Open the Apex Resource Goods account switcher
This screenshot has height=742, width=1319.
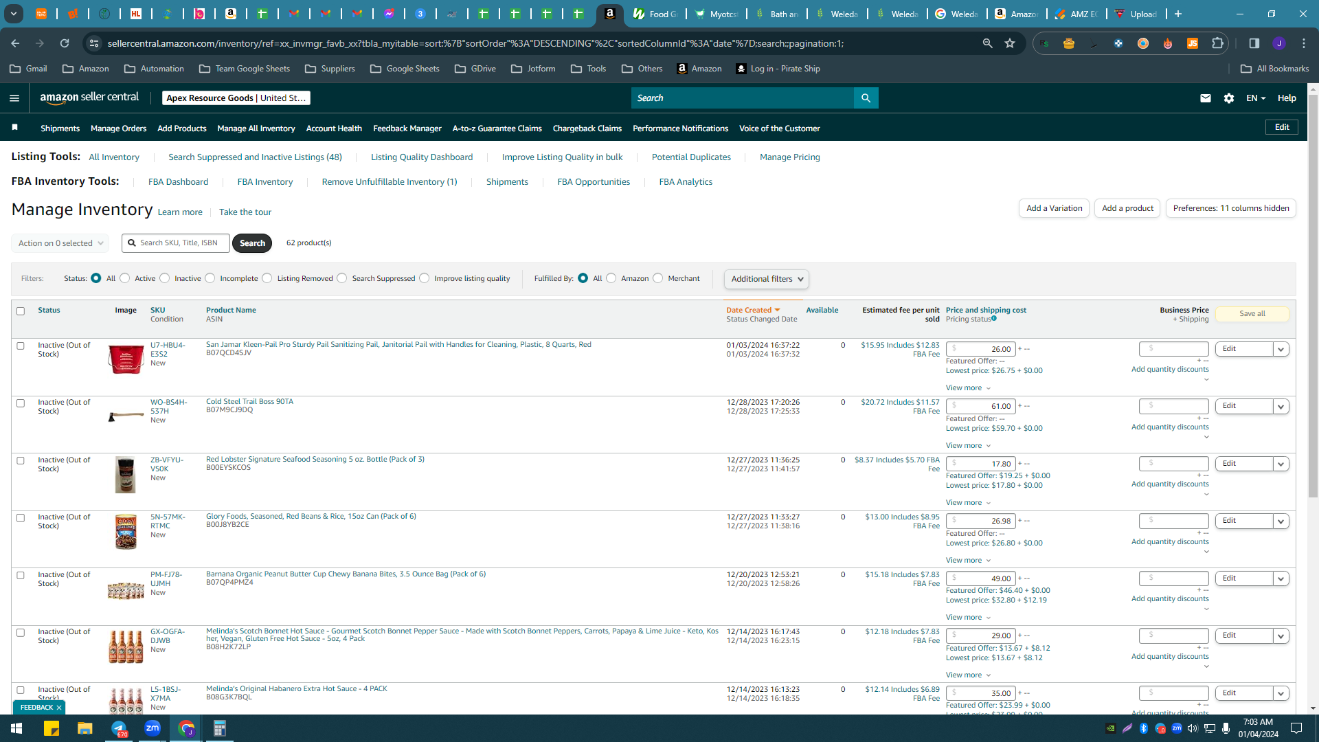click(236, 98)
